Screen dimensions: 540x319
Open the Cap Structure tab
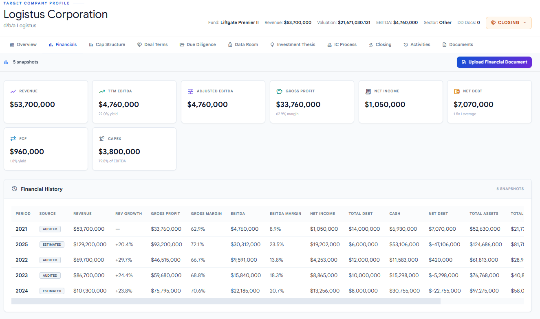click(107, 45)
